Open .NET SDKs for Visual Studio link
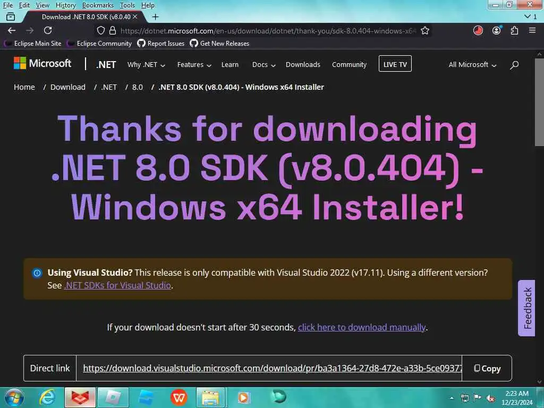This screenshot has width=544, height=408. coord(117,285)
